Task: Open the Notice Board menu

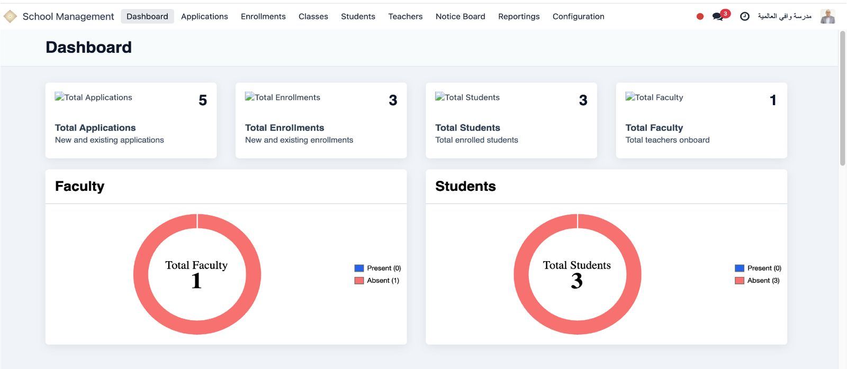Action: [x=461, y=16]
